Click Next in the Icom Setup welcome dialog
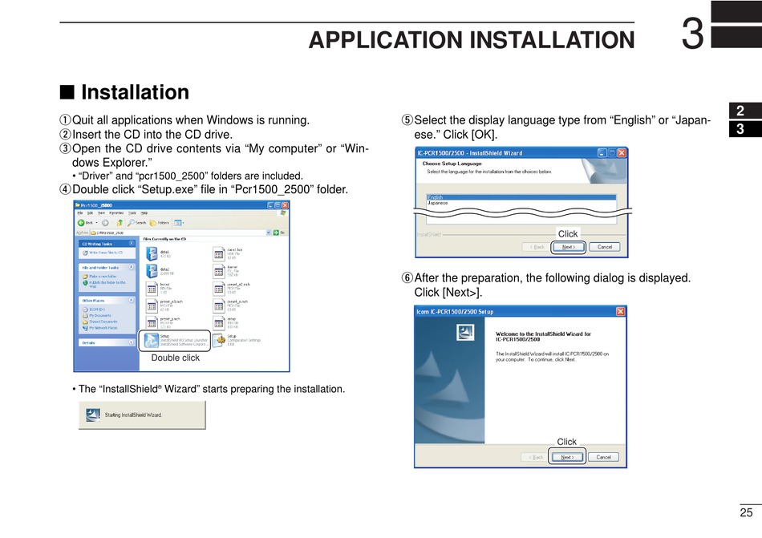The width and height of the screenshot is (762, 538). pos(567,457)
